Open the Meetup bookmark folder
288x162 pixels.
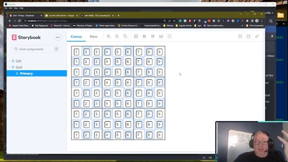(x=168, y=26)
